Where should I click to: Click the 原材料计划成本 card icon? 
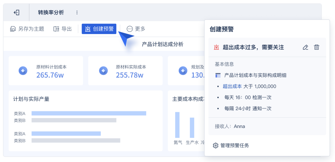coord(23,70)
